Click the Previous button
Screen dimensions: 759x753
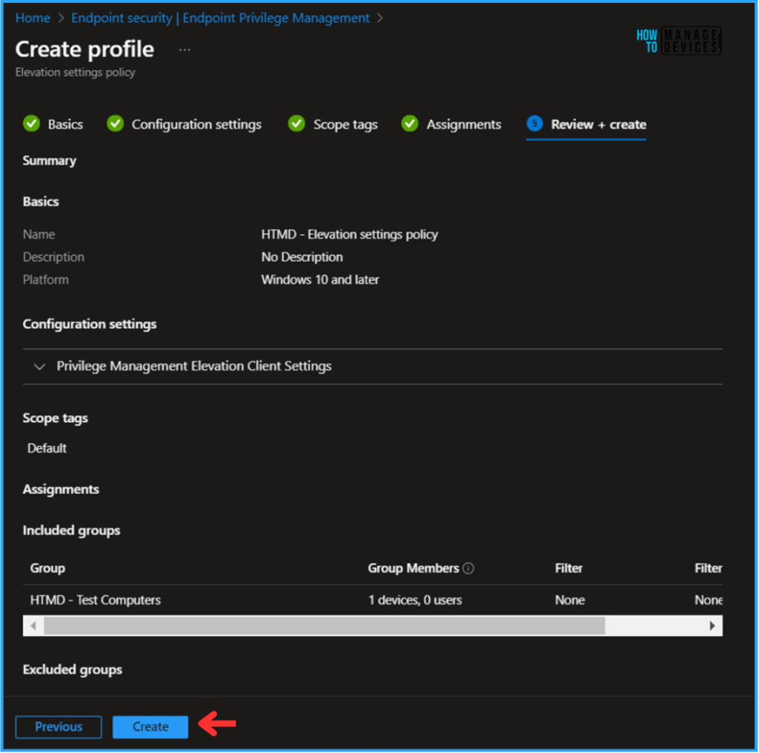pyautogui.click(x=59, y=727)
